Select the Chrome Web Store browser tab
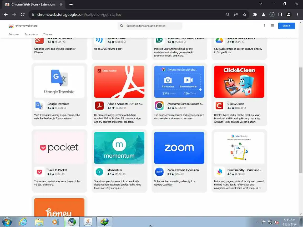The height and width of the screenshot is (227, 303). tap(34, 4)
